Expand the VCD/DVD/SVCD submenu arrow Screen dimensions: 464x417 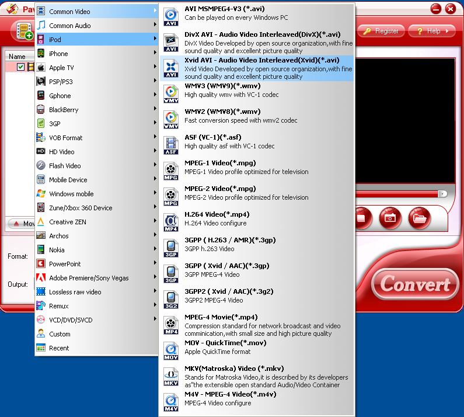pos(155,319)
